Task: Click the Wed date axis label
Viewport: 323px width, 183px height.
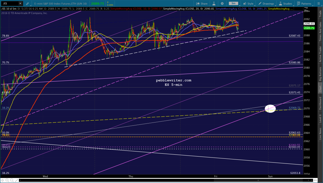Action: pyautogui.click(x=45, y=176)
